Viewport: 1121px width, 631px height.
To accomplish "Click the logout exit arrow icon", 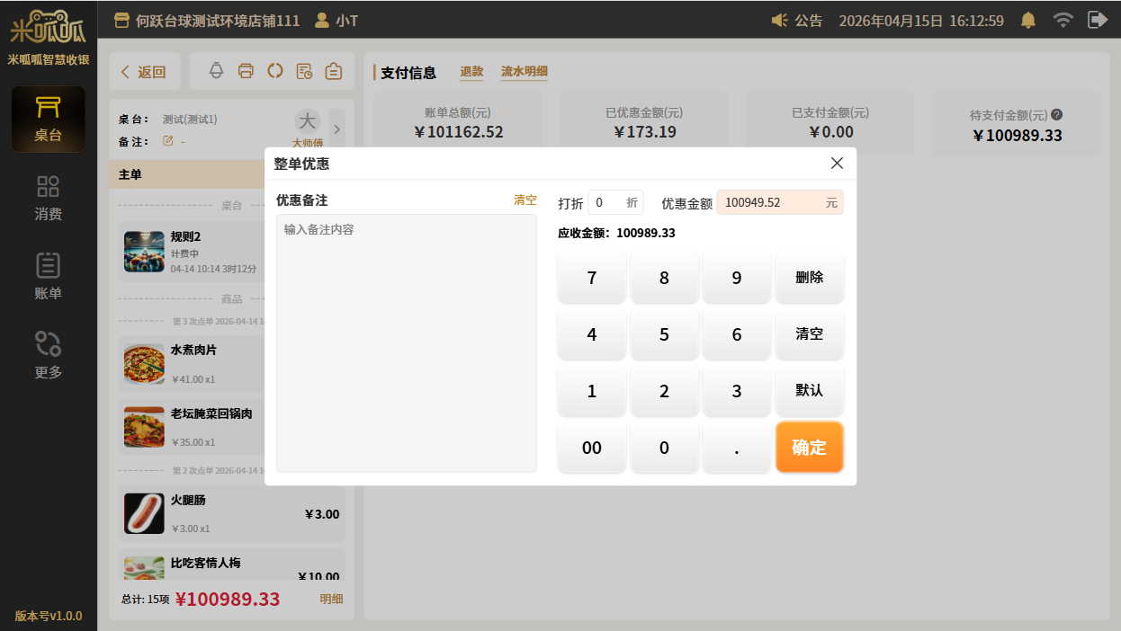I will click(x=1097, y=20).
